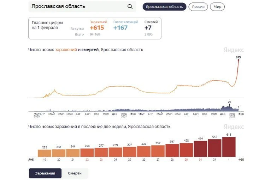
Task: Toggle the Смерти view button
Action: (x=75, y=173)
